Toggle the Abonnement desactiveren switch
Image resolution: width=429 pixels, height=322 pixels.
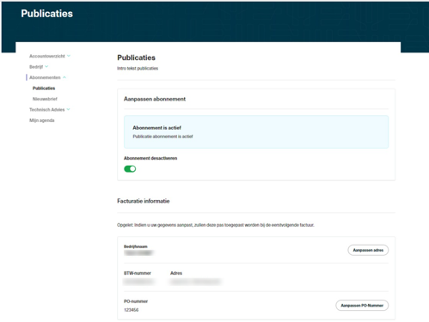[130, 169]
